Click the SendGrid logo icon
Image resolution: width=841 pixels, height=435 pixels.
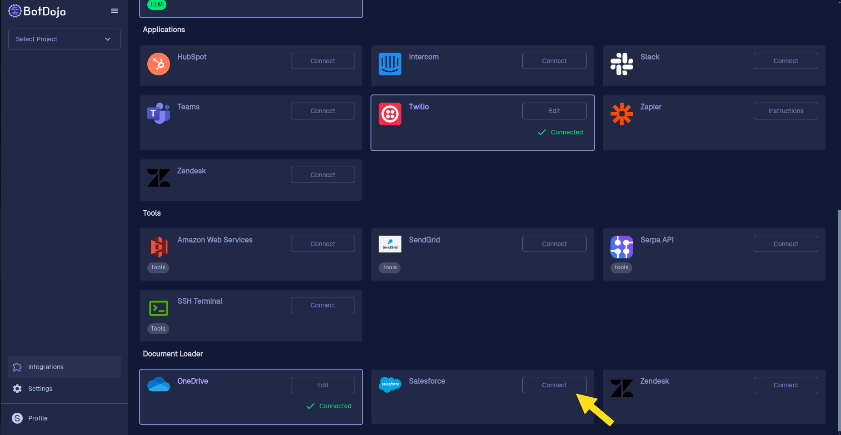tap(390, 244)
